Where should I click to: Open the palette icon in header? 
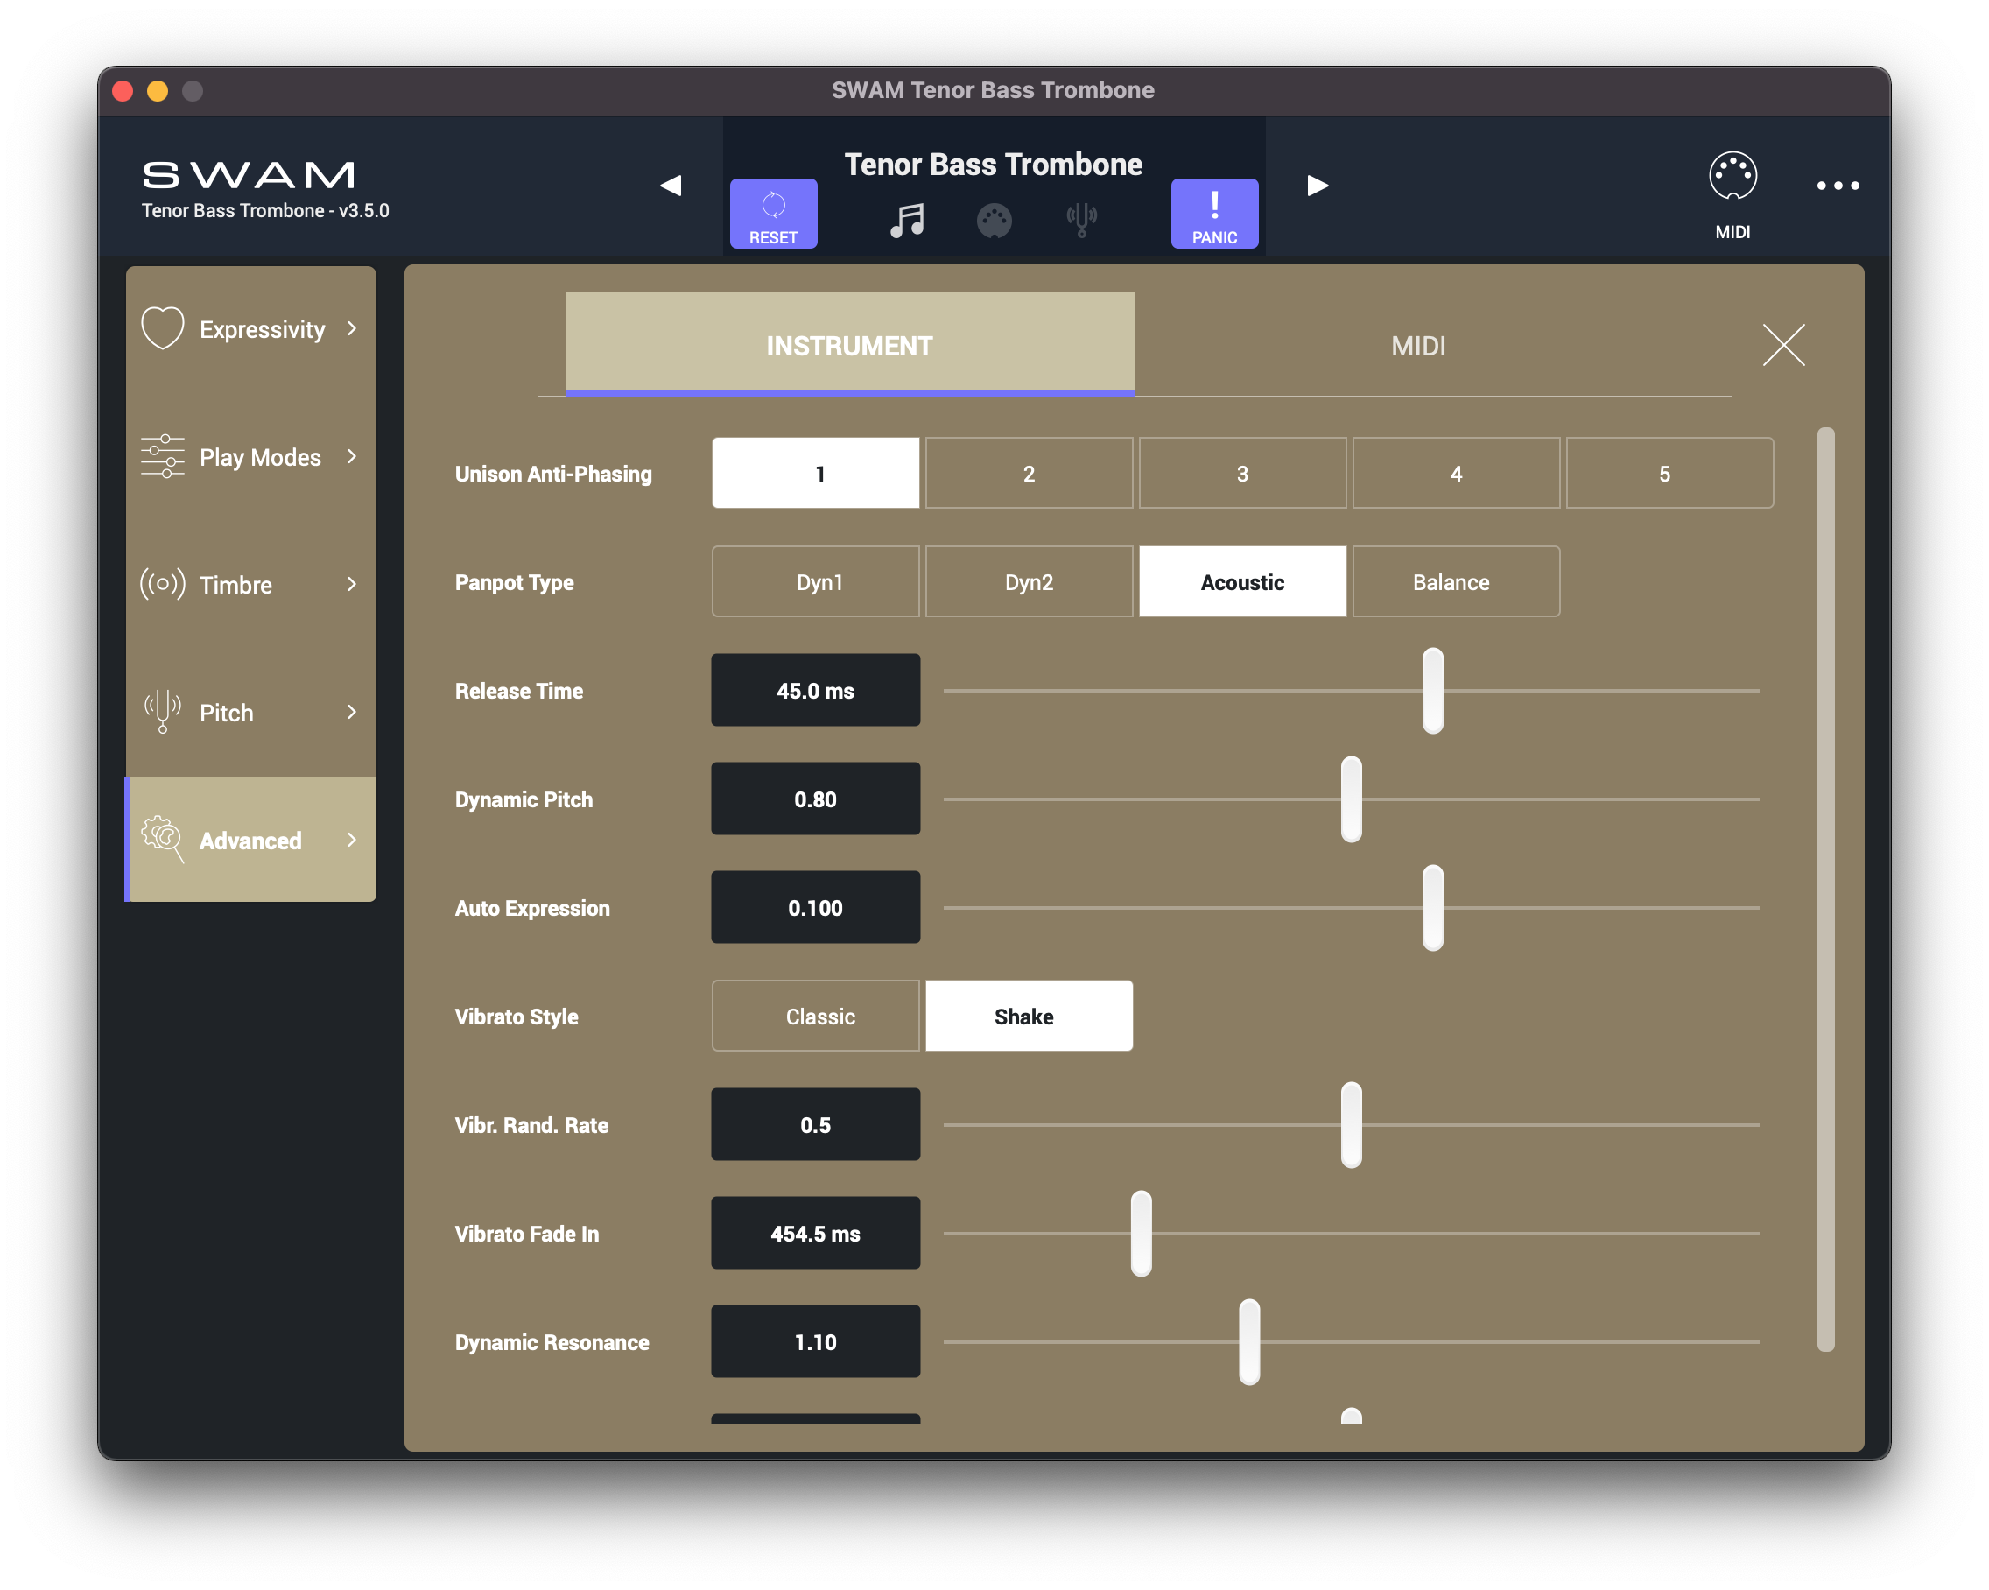994,221
